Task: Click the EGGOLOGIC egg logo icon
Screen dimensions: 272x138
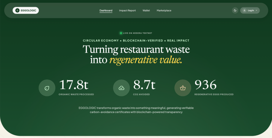Action: click(17, 10)
